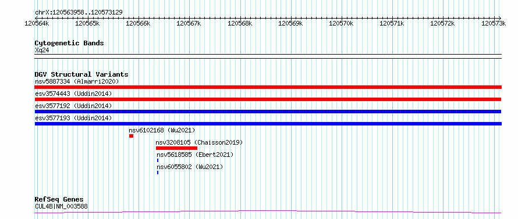Open variant nsv6102168 (Wu2021) label
This screenshot has width=518, height=219.
click(162, 130)
